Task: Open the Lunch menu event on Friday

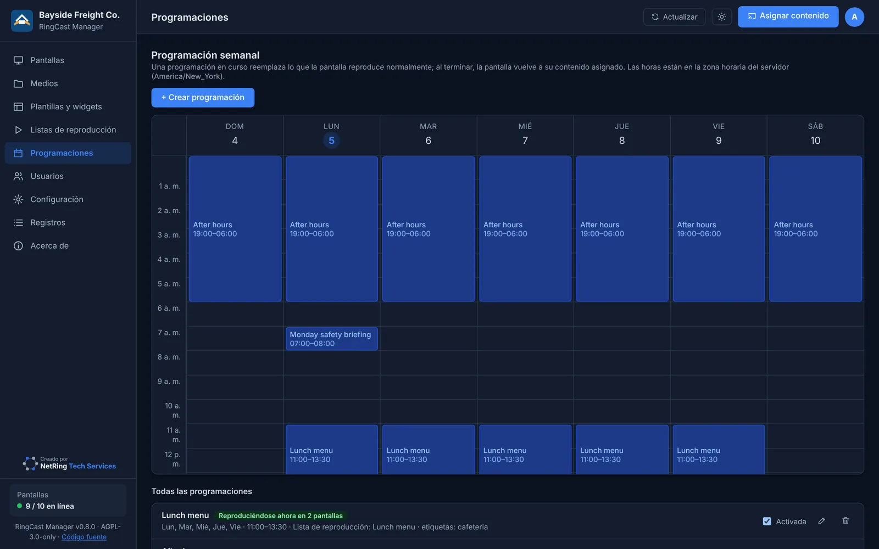Action: click(719, 449)
